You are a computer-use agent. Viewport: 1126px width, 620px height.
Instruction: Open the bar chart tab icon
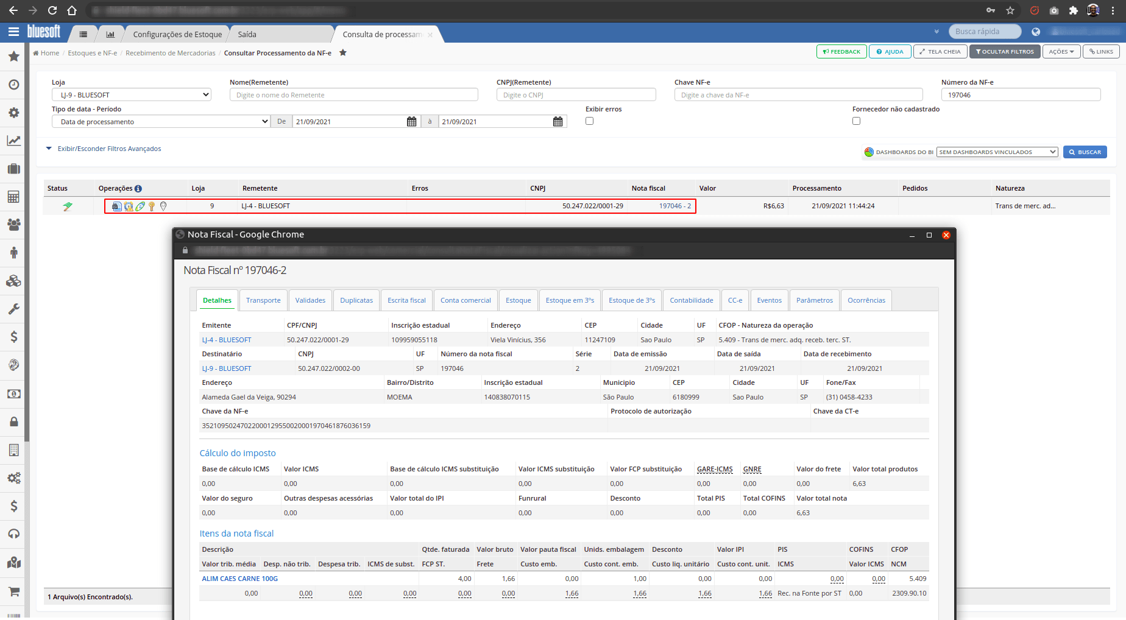coord(110,34)
